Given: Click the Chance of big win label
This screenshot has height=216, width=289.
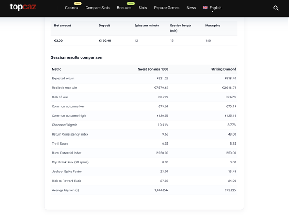Looking at the screenshot, I should click(x=65, y=125).
